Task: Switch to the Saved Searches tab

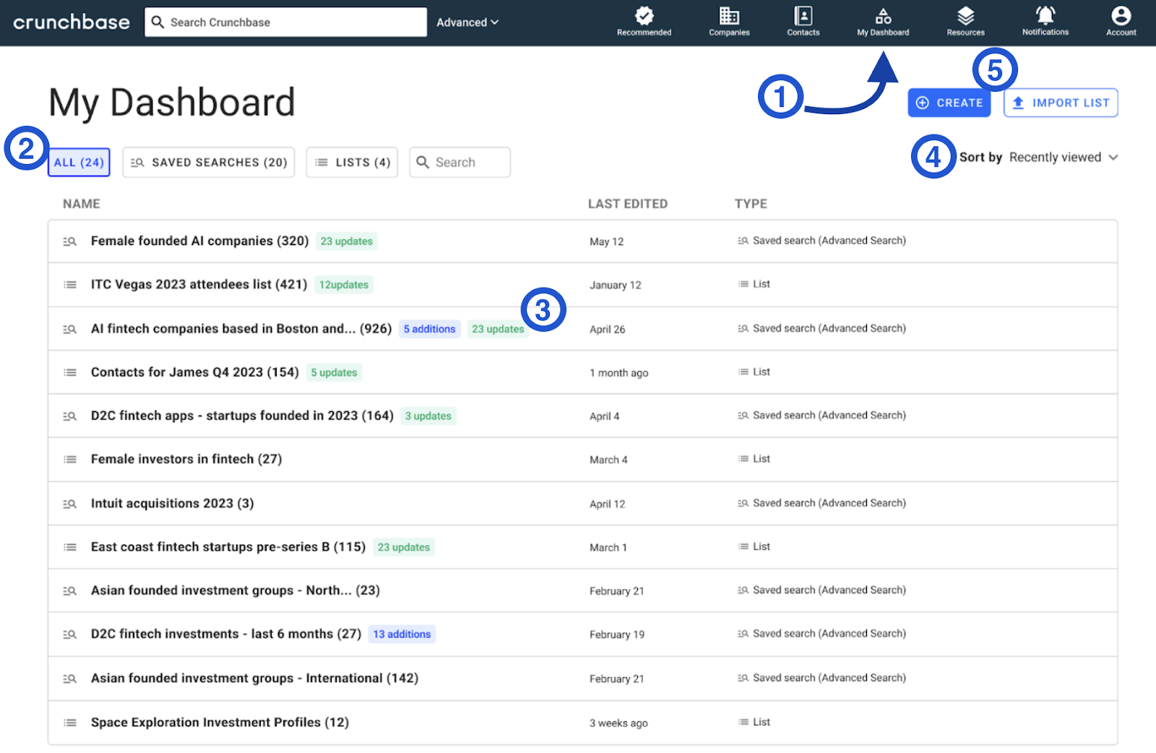Action: 208,162
